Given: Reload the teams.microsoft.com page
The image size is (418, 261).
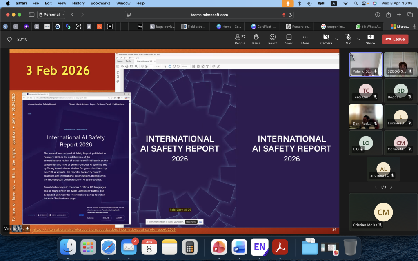Looking at the screenshot, I should tap(290, 15).
